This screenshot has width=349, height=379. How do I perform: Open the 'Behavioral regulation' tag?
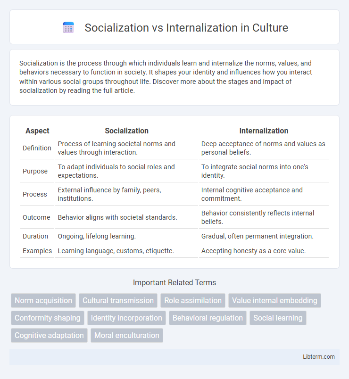(208, 318)
